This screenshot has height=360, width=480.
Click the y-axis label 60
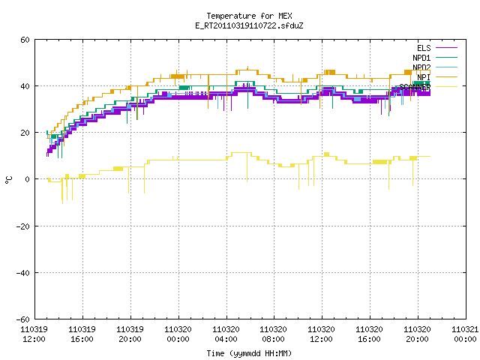[x=25, y=40]
